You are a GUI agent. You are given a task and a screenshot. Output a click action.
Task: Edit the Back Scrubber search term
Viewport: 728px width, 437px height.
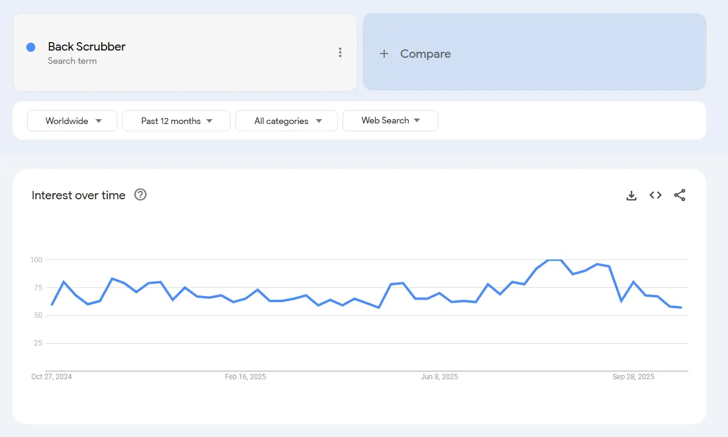click(87, 46)
